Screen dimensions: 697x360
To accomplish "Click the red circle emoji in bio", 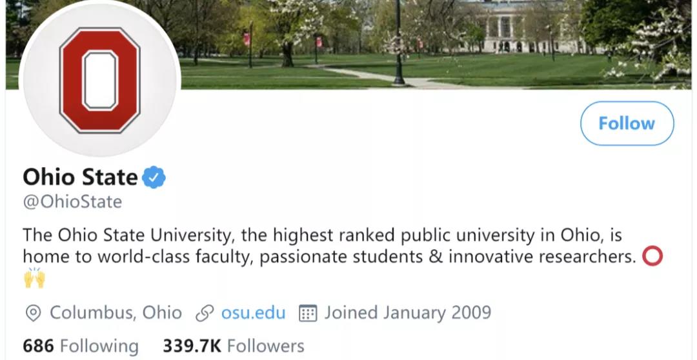I will point(653,257).
